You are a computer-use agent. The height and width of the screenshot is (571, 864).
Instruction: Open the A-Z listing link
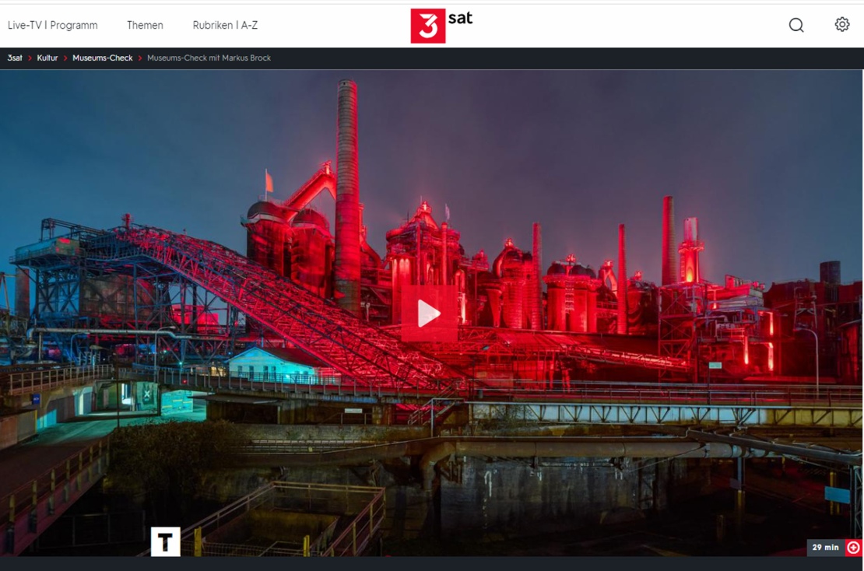tap(249, 25)
